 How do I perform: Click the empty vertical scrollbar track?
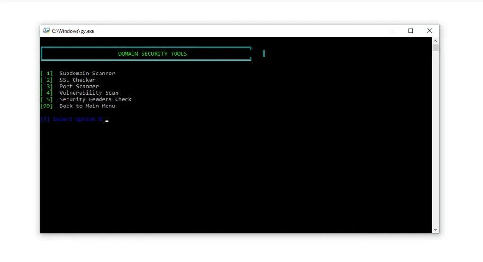click(435, 141)
